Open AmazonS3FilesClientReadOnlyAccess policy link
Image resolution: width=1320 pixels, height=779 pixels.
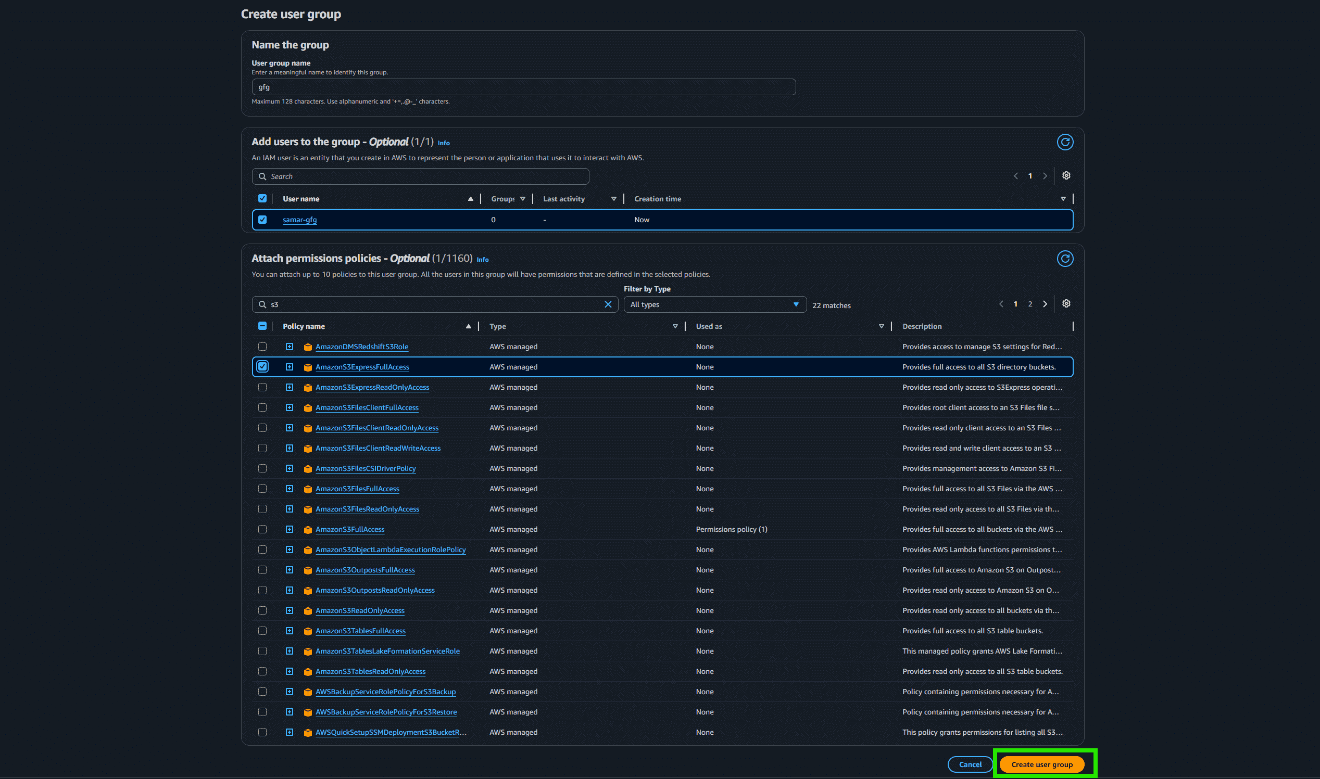(376, 428)
